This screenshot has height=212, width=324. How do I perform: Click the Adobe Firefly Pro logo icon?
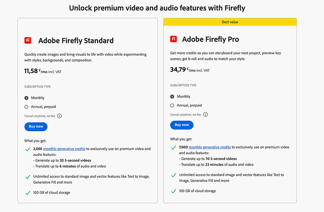pos(173,39)
